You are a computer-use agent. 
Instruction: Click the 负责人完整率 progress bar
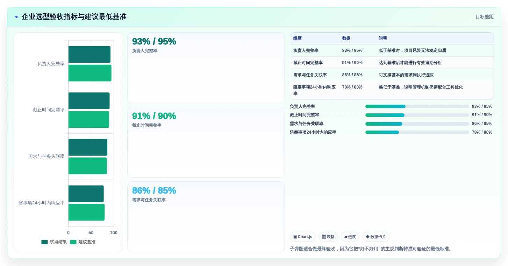417,106
